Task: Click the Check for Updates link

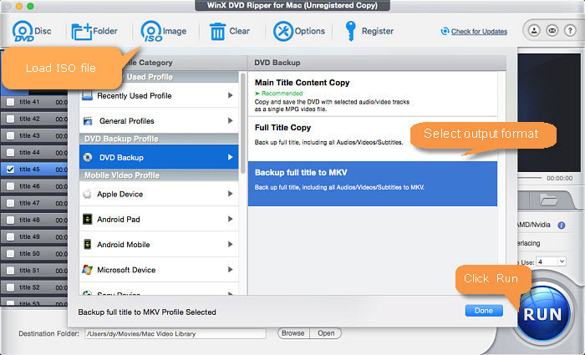Action: [479, 32]
